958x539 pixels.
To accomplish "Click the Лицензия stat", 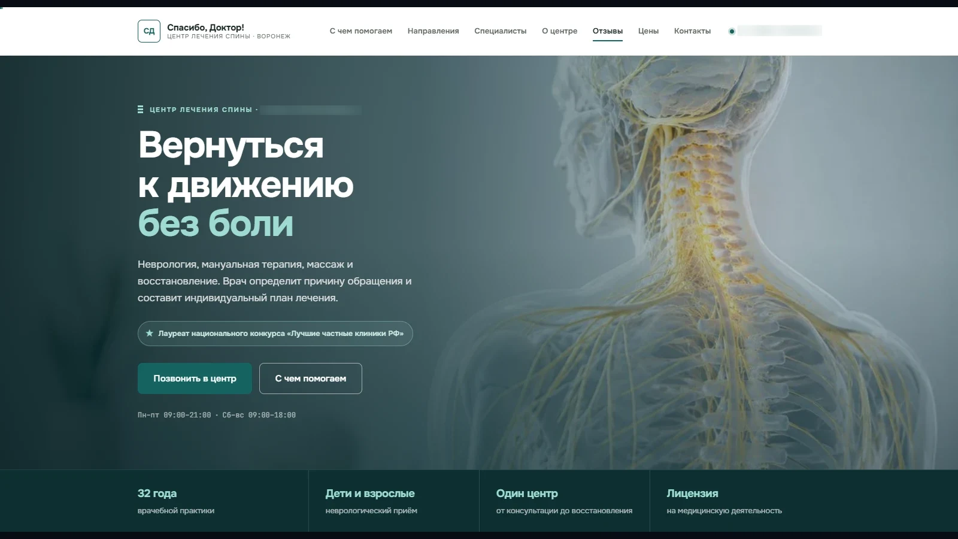I will click(693, 493).
